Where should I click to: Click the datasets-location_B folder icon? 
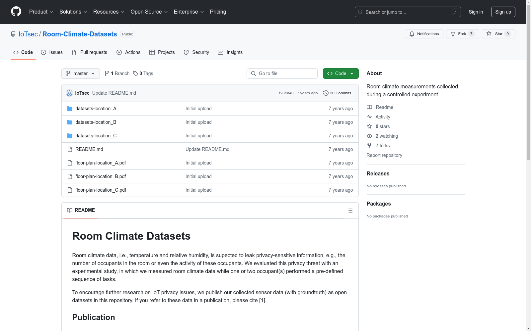pyautogui.click(x=70, y=122)
